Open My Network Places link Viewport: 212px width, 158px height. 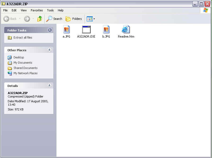click(25, 73)
